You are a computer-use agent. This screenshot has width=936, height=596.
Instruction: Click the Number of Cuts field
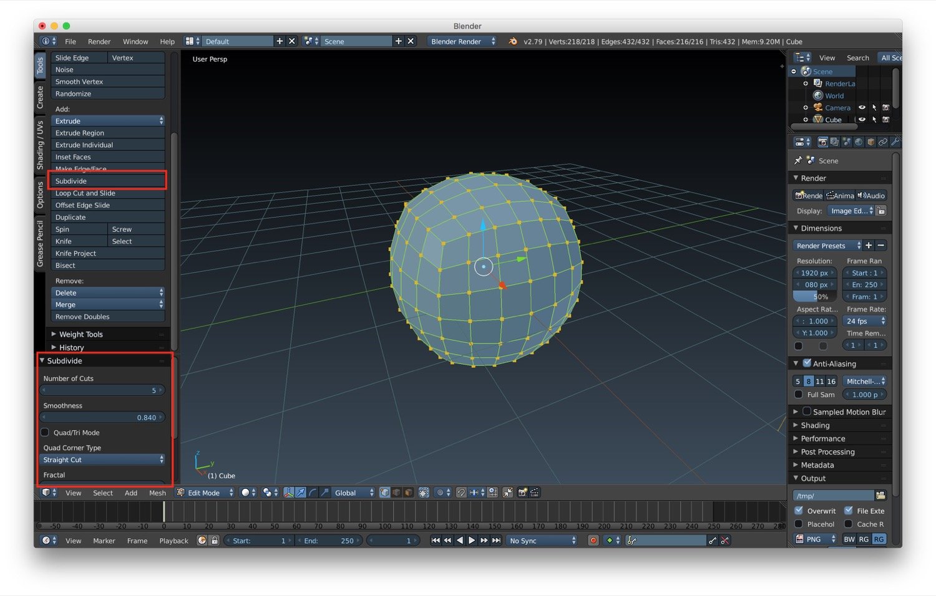102,390
